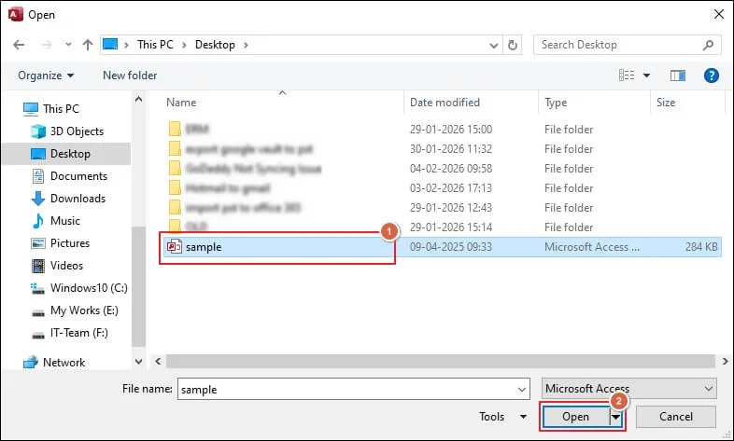Select This PC in the address breadcrumb
734x441 pixels.
[155, 45]
